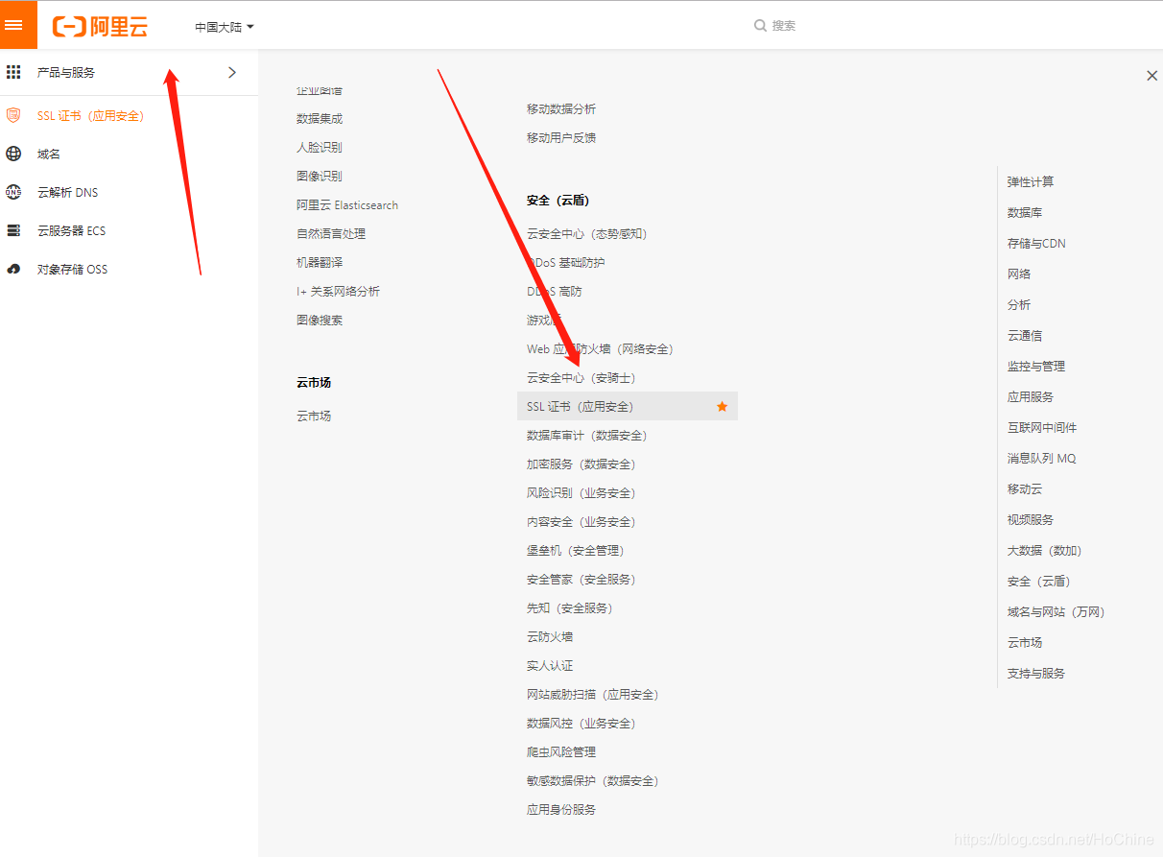Click the 云服务器 ECS server icon
Image resolution: width=1163 pixels, height=857 pixels.
tap(13, 230)
